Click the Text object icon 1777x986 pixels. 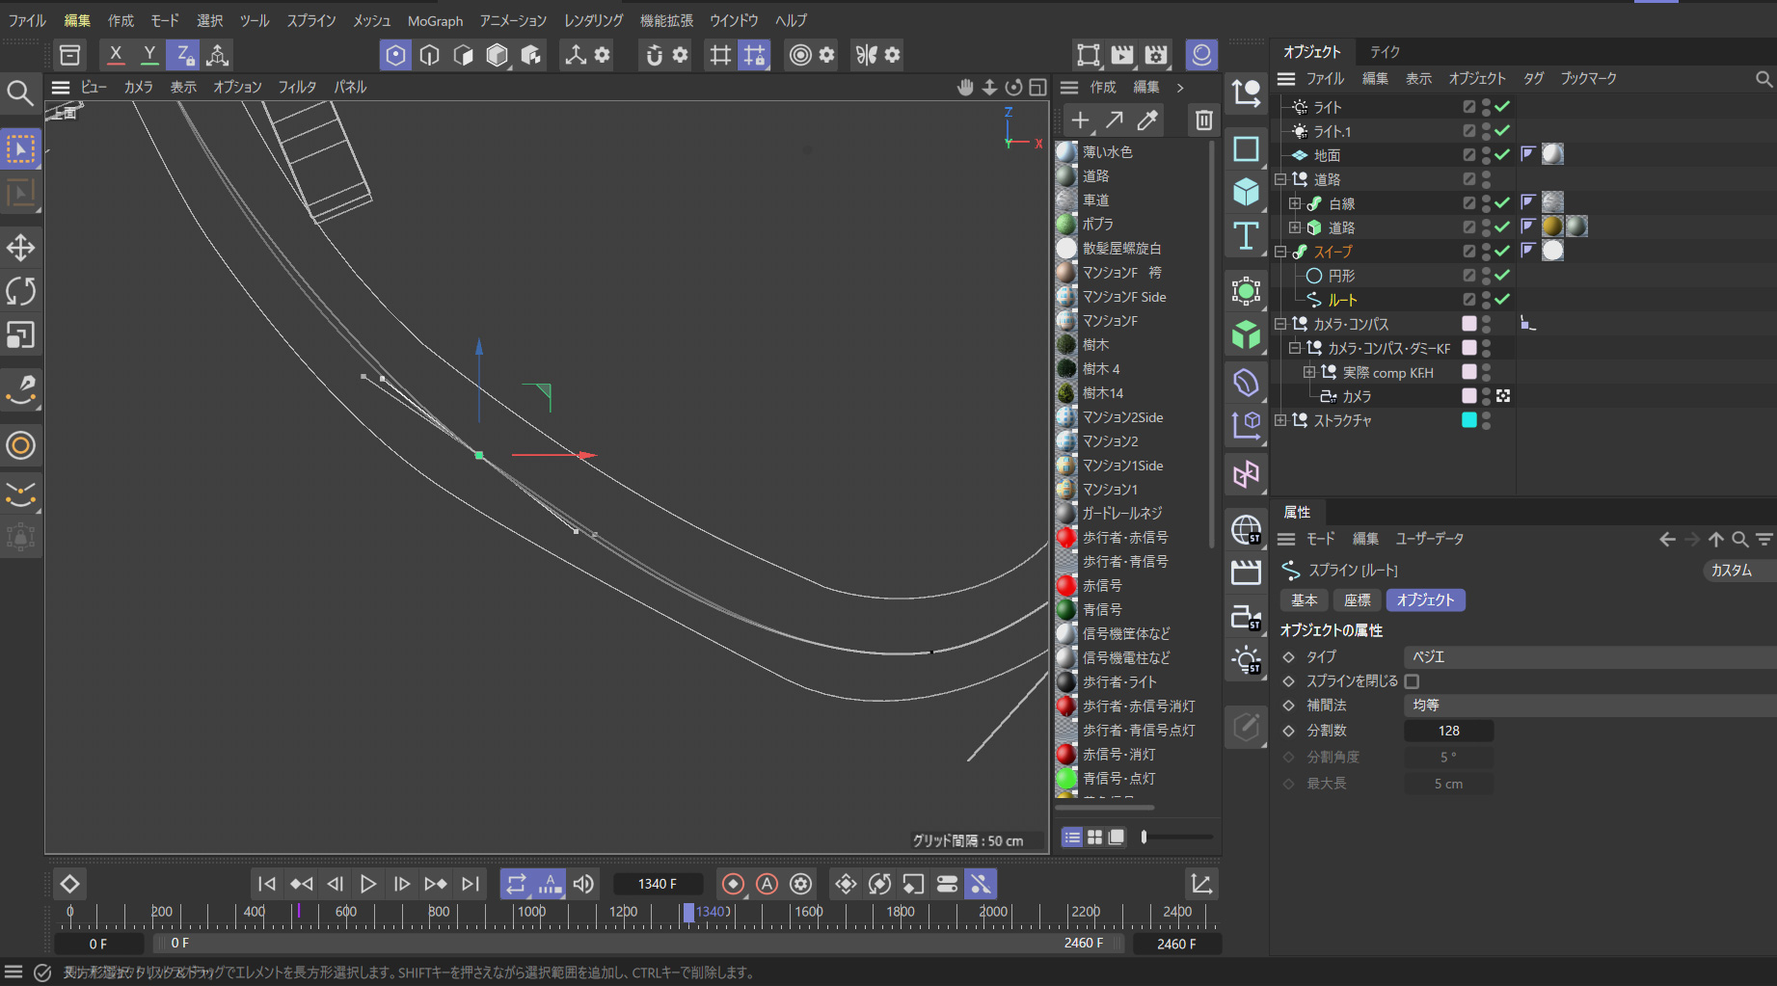coord(1246,236)
